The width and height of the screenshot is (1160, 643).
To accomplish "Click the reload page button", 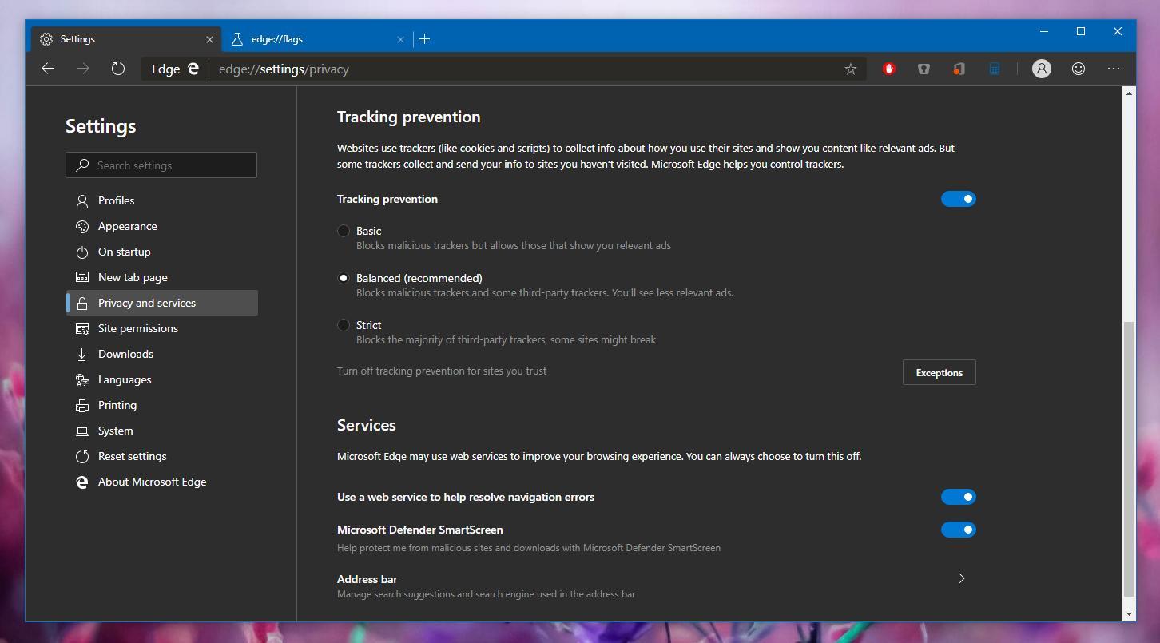I will [x=118, y=69].
